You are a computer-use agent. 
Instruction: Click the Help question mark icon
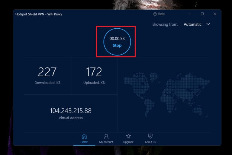coord(155,14)
